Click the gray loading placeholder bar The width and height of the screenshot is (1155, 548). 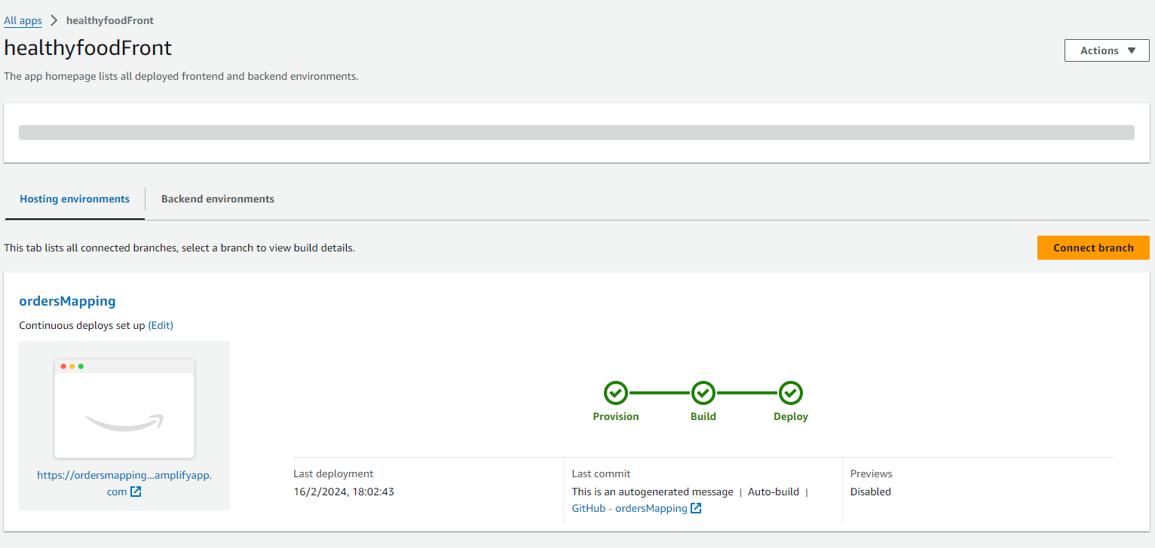pyautogui.click(x=577, y=132)
